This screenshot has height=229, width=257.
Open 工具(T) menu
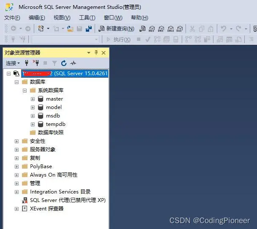tap(87, 17)
